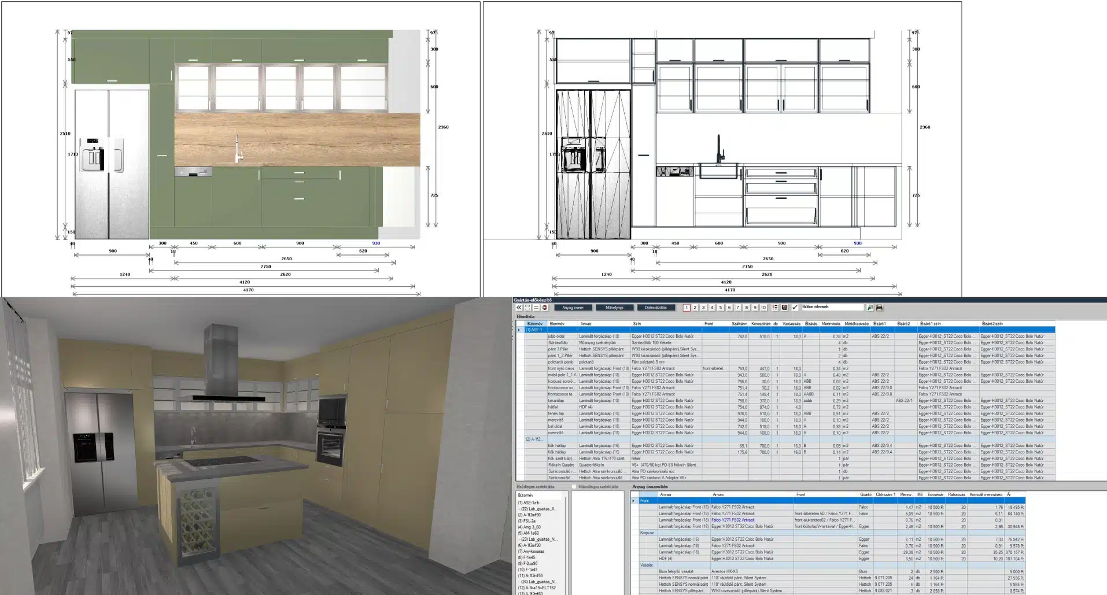Click the Bútor elemek input field
The height and width of the screenshot is (595, 1107).
(832, 308)
